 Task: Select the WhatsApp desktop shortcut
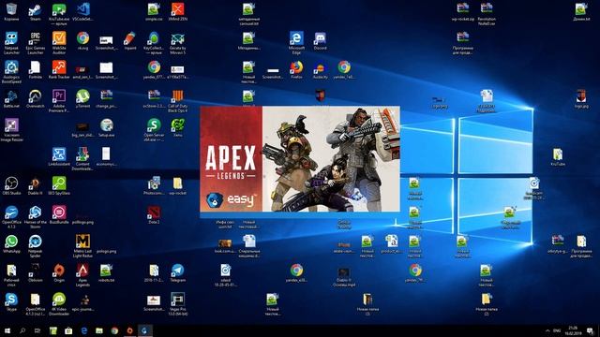point(11,243)
